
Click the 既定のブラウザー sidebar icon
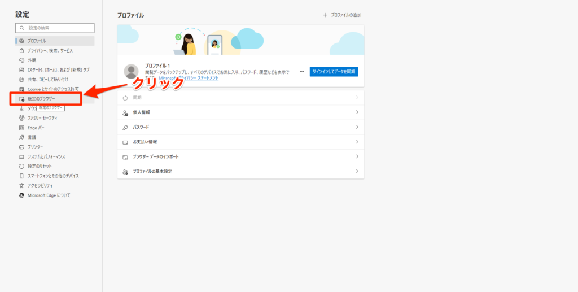[x=21, y=99]
